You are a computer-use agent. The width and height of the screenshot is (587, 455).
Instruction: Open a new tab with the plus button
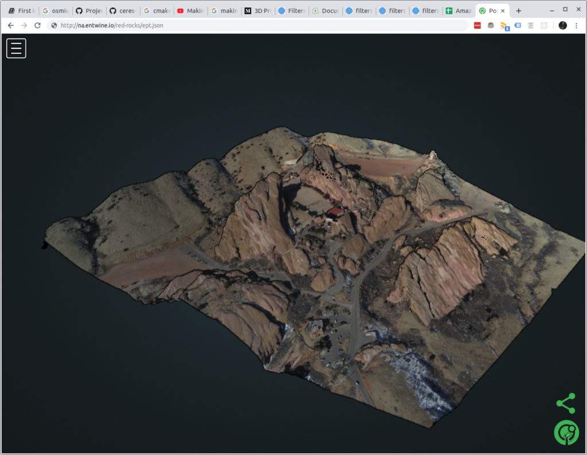click(518, 10)
